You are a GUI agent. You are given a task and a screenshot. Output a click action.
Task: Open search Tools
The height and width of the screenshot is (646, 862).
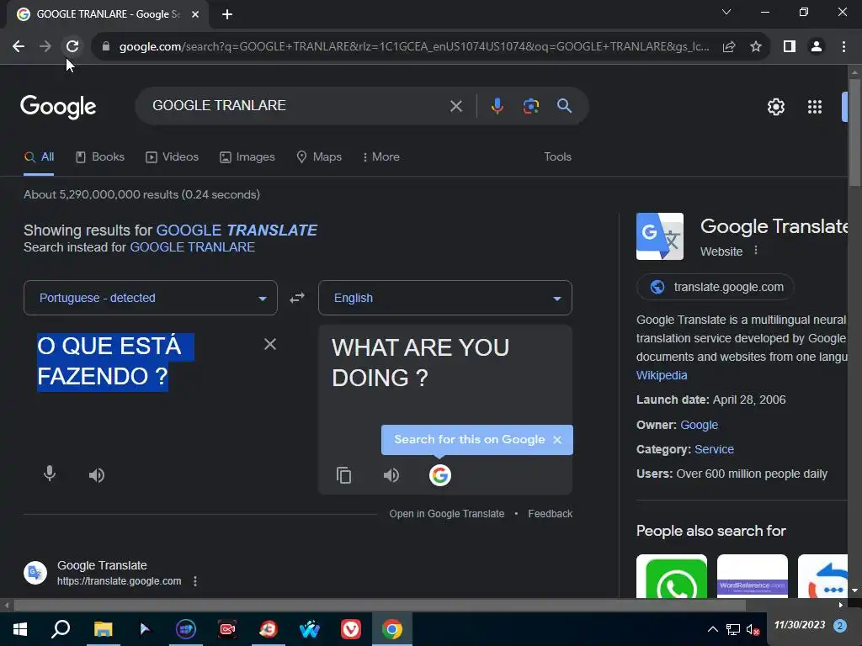(x=557, y=157)
